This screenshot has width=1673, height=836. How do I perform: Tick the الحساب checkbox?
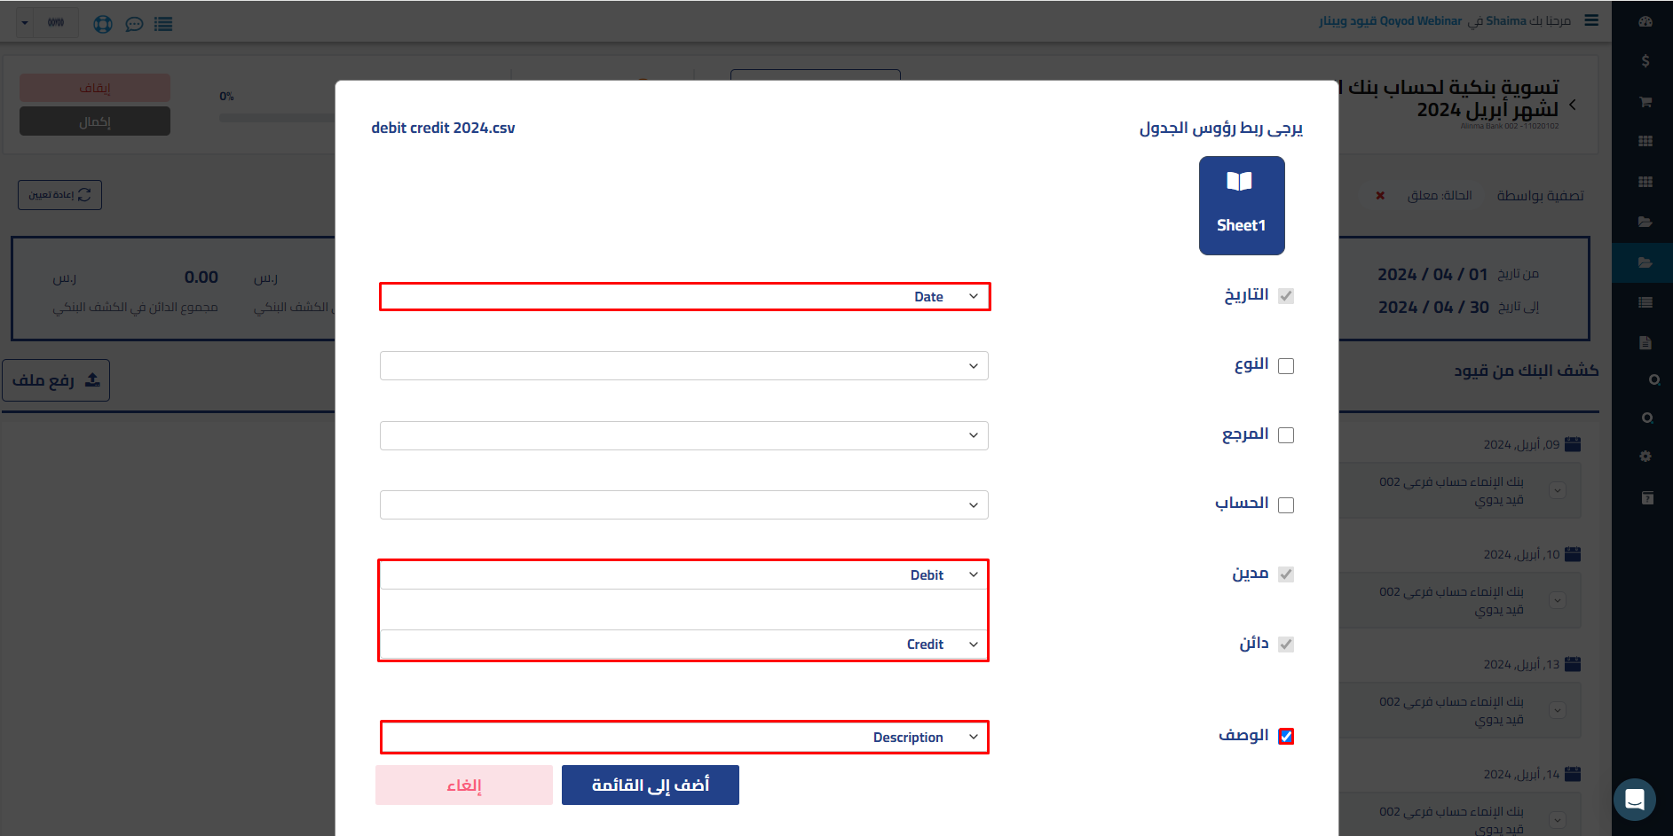pos(1285,505)
